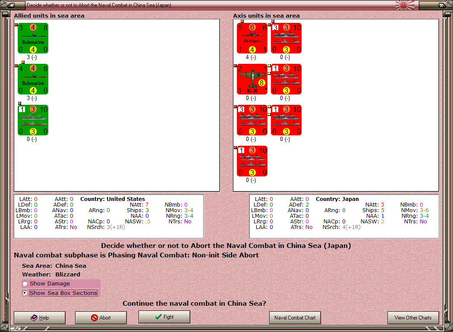Pick the Allied convoy counter in the Allied units panel

coord(33,120)
